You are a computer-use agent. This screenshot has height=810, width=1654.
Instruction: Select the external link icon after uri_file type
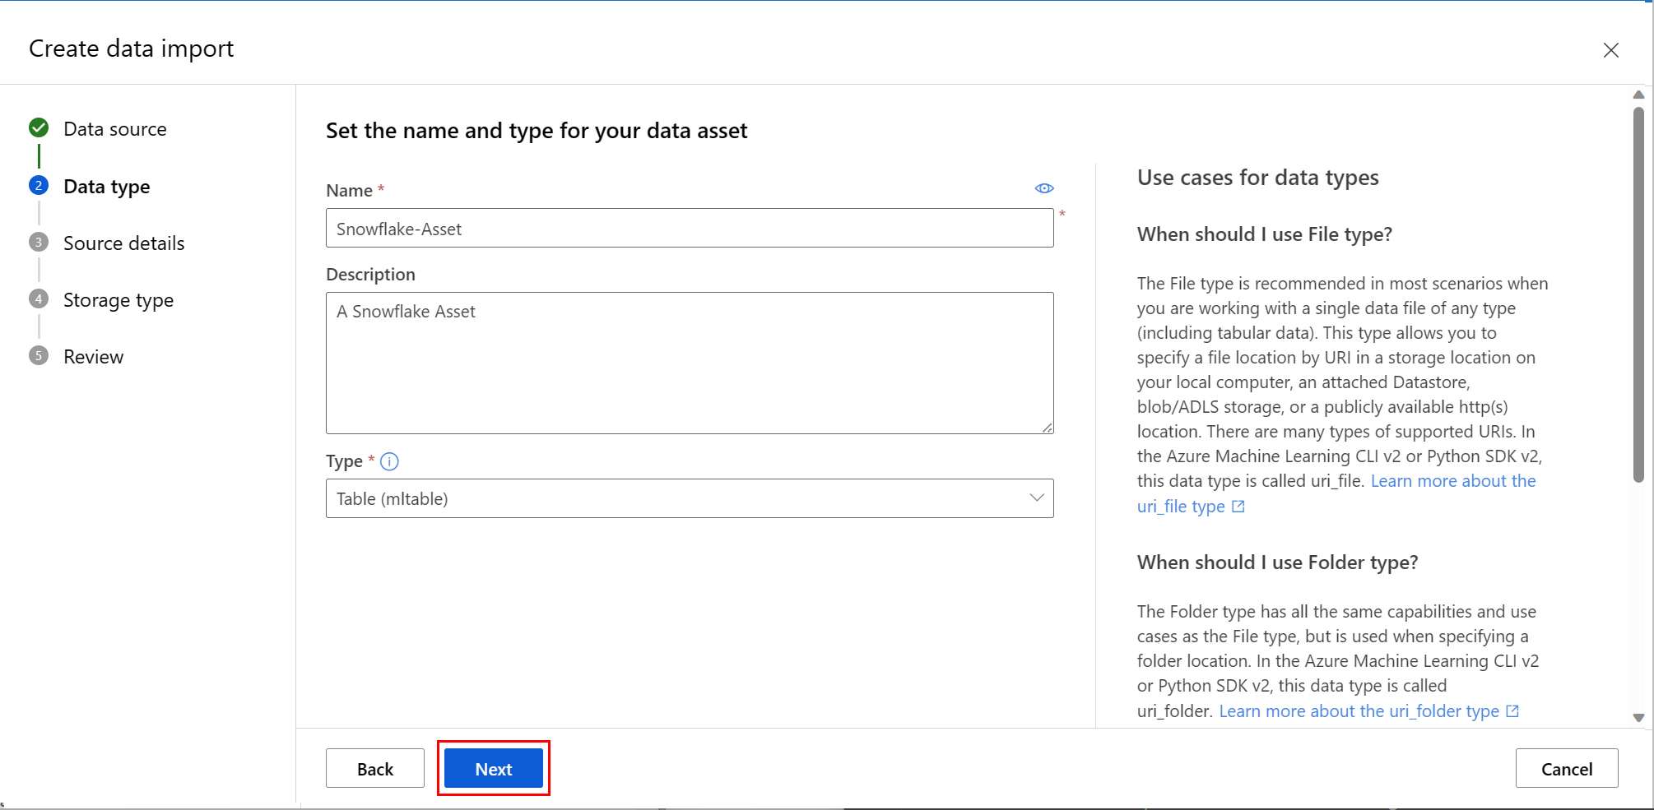[1238, 507]
